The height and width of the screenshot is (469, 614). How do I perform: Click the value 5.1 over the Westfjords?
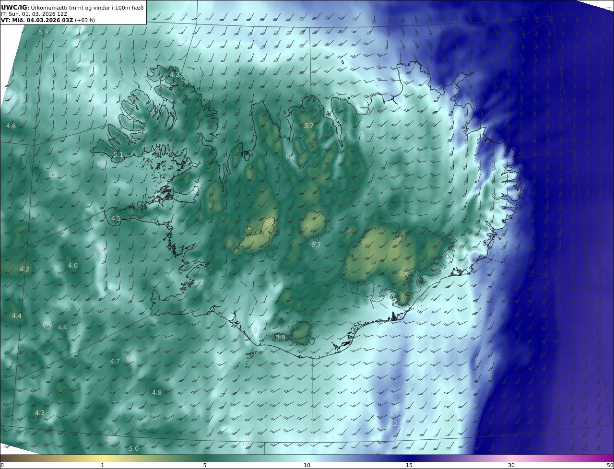(x=118, y=155)
